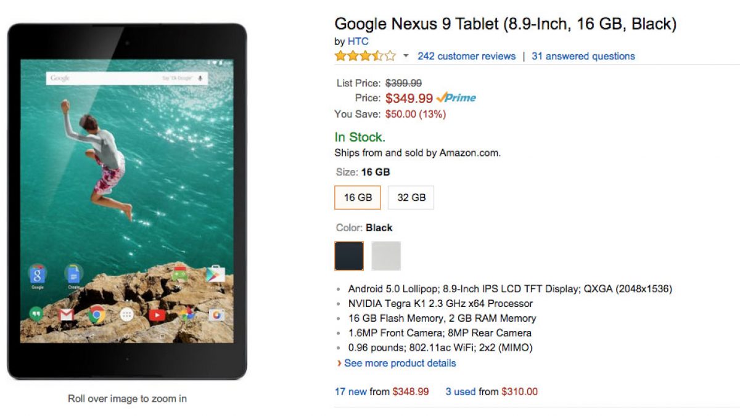Click the Play Games controller icon
Screen dimensions: 740x416
[180, 274]
